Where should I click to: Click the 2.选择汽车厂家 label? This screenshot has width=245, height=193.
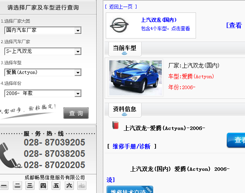pos(16,42)
